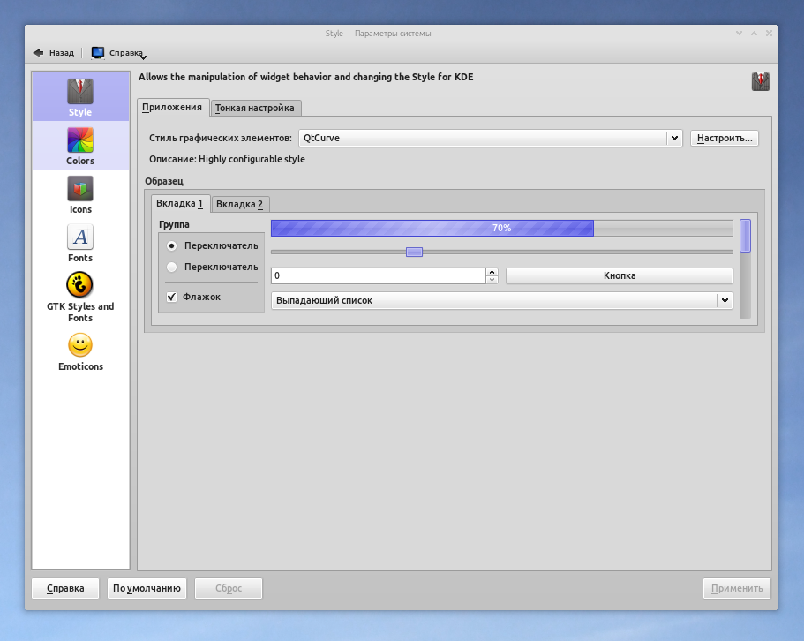Viewport: 804px width, 641px height.
Task: Switch to the Тонкая настройка tab
Action: pos(255,109)
